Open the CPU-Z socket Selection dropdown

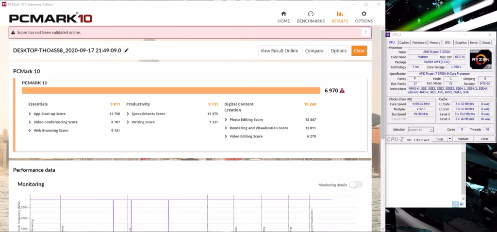pyautogui.click(x=421, y=130)
